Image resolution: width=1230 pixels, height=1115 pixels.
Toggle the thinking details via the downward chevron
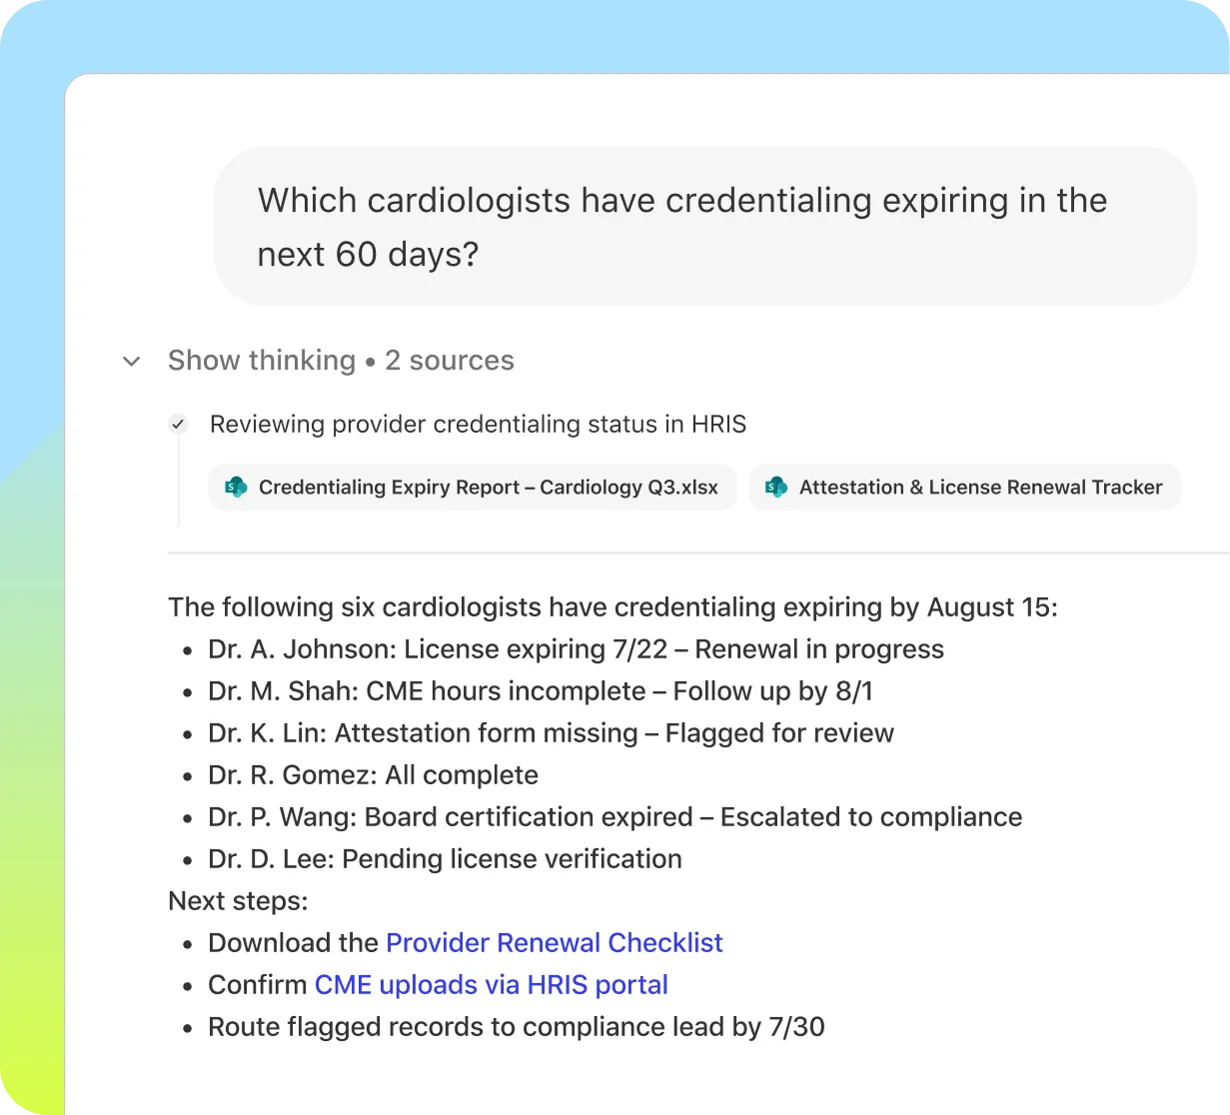point(131,361)
